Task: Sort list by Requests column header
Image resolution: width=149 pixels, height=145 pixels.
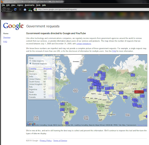Action: coord(48,68)
